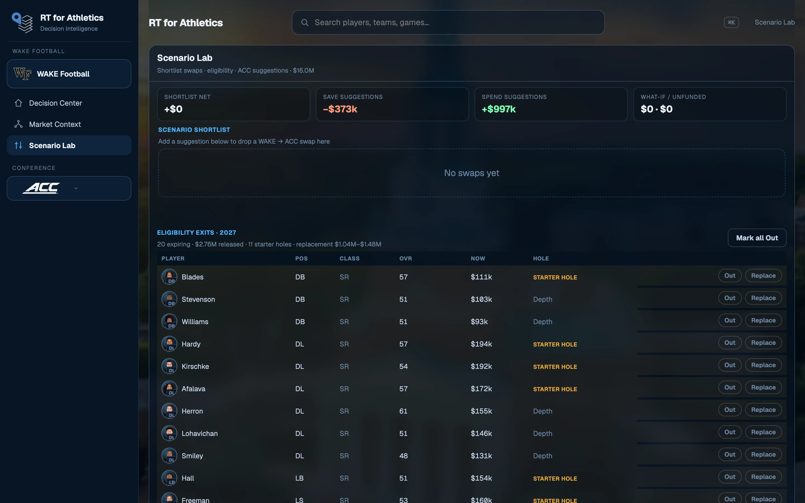This screenshot has height=503, width=805.
Task: Click the PLAYER column header
Action: [x=173, y=258]
